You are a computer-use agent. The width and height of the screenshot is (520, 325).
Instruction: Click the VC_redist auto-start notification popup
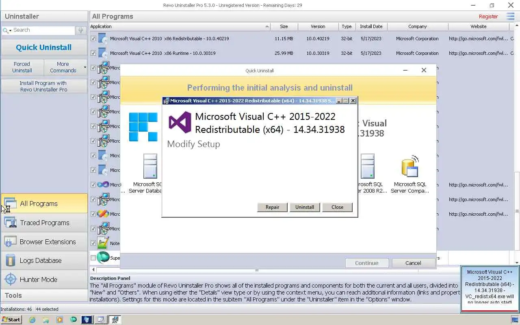(x=490, y=289)
